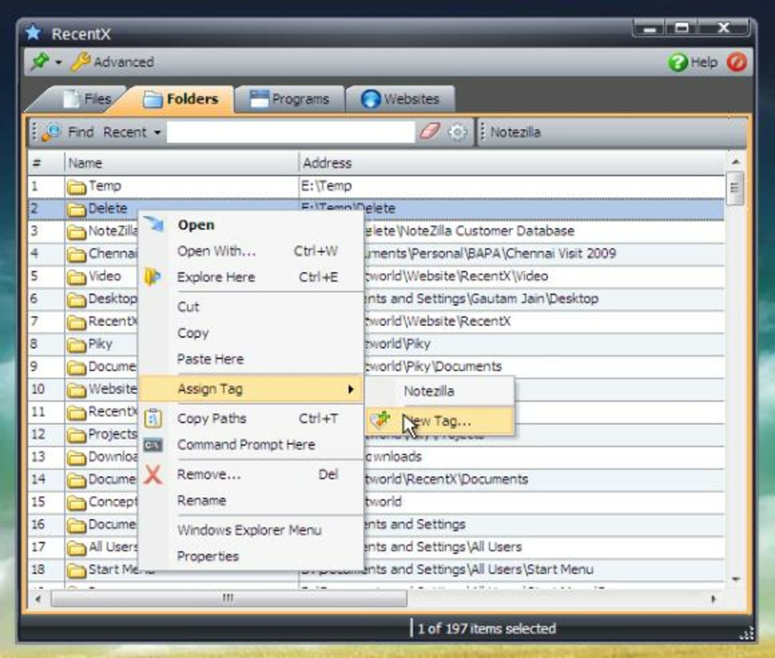This screenshot has height=658, width=775.
Task: Click the gear settings icon by search
Action: tap(458, 132)
